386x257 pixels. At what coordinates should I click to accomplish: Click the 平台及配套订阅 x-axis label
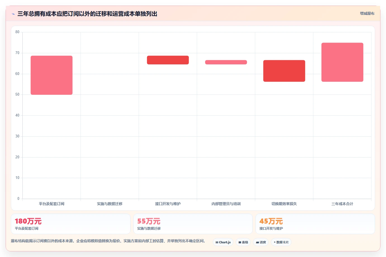[51, 204]
